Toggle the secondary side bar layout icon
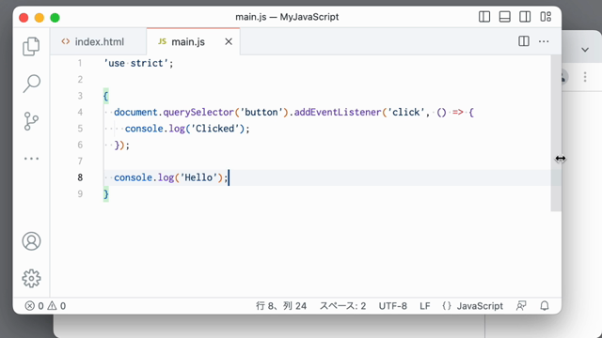The width and height of the screenshot is (602, 338). click(x=525, y=17)
